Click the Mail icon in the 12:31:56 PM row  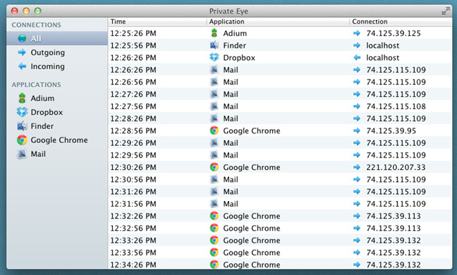pos(214,204)
